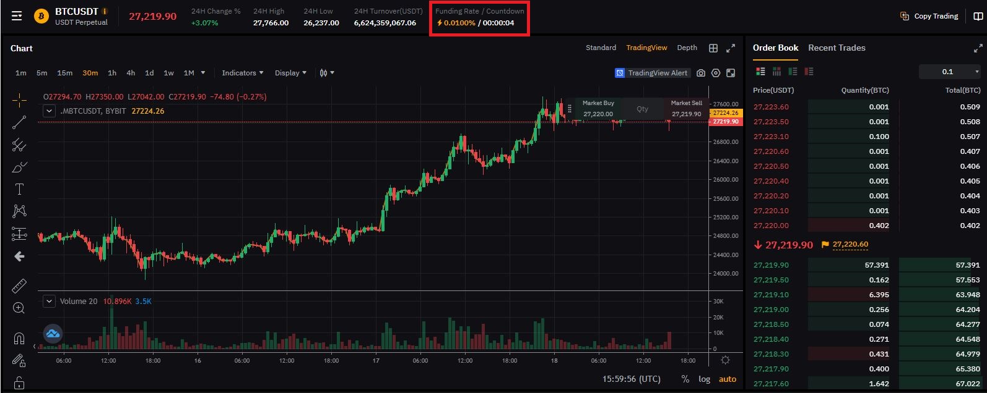Expand the chart to fullscreen
The height and width of the screenshot is (393, 987).
pyautogui.click(x=731, y=48)
